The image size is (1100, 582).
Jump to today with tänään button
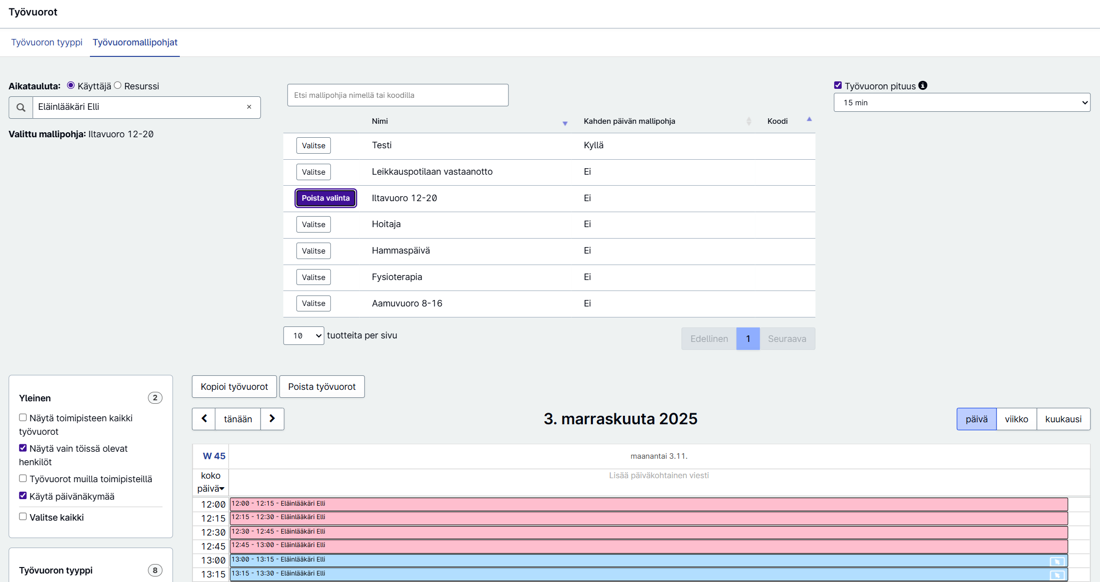[x=238, y=419]
